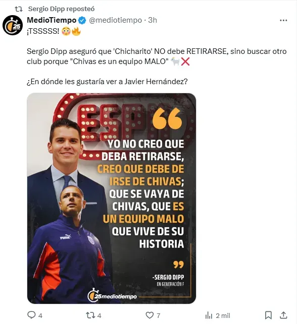This screenshot has width=297, height=324.
Task: Open the 3h timestamp permalink
Action: (153, 20)
